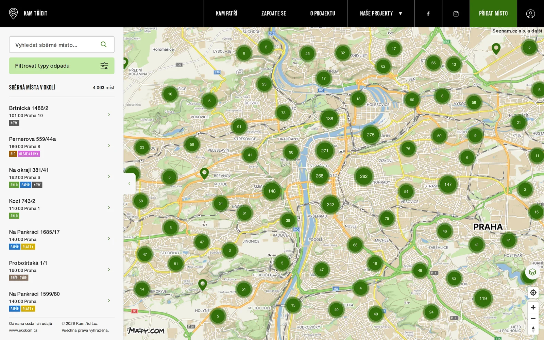This screenshot has height=340, width=544.
Task: Open the Facebook page icon
Action: tap(428, 14)
